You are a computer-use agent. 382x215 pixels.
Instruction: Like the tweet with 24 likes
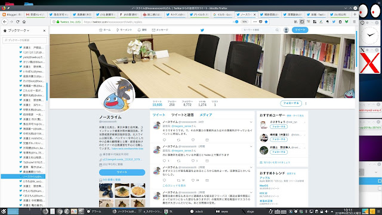(193, 180)
